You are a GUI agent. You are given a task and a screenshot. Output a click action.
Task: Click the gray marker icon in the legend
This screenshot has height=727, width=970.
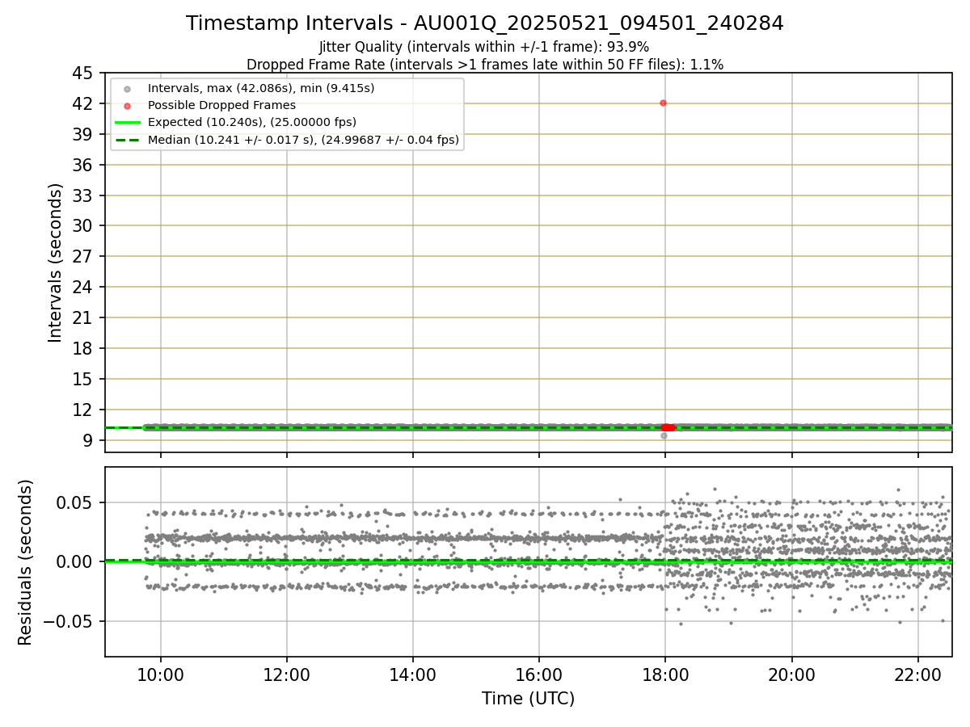pyautogui.click(x=126, y=89)
